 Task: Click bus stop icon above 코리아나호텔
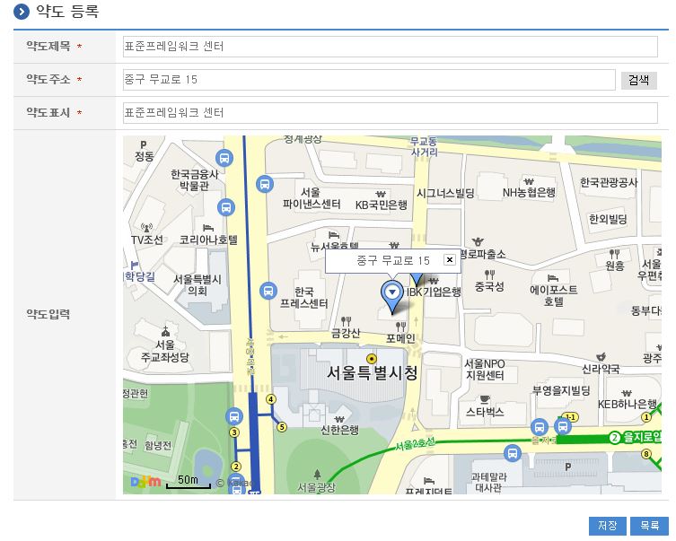click(225, 207)
